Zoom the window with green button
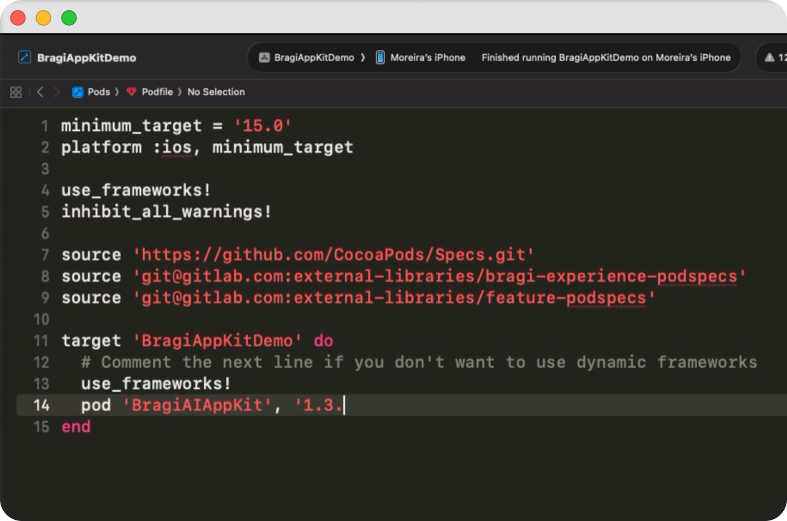 point(69,18)
